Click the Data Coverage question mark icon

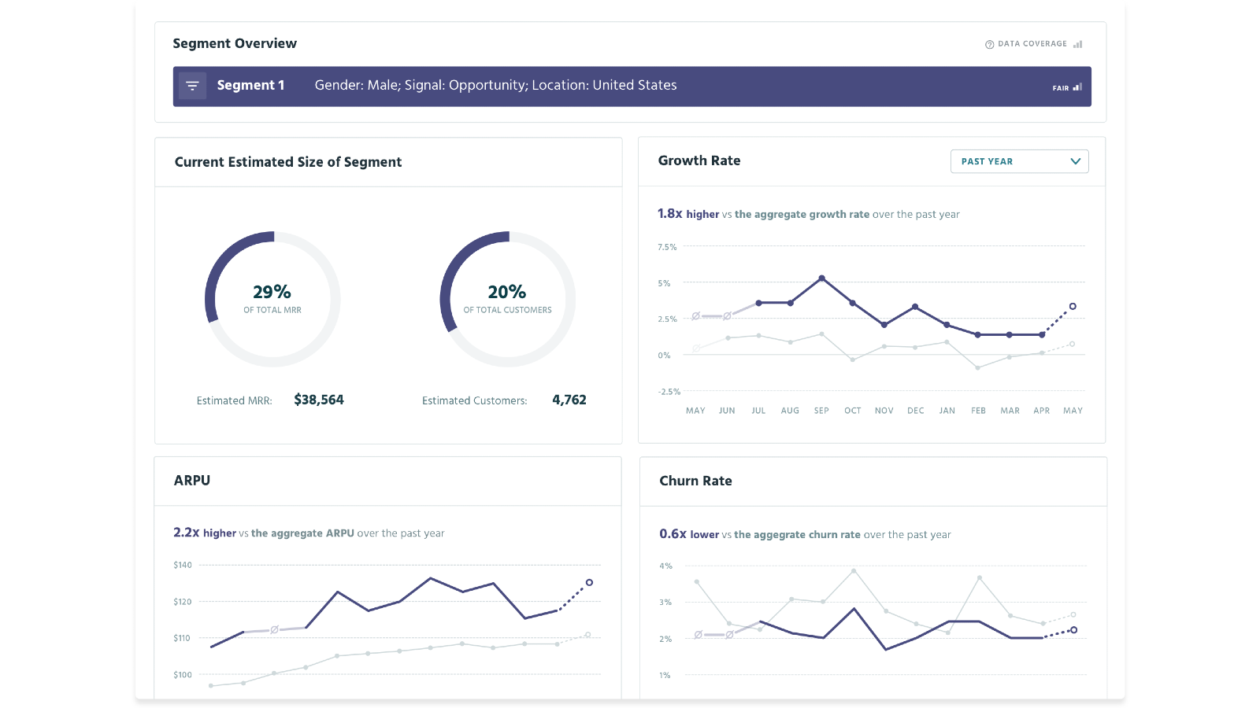coord(989,44)
